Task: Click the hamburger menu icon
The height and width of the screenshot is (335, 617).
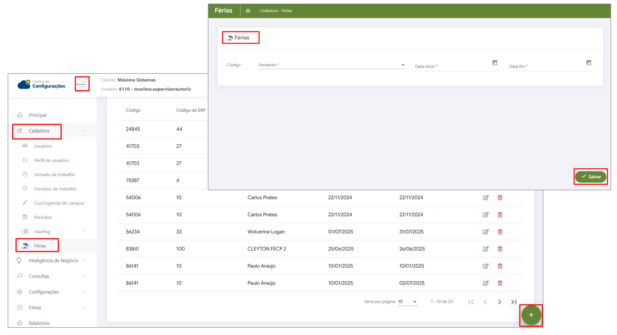Action: (x=82, y=84)
